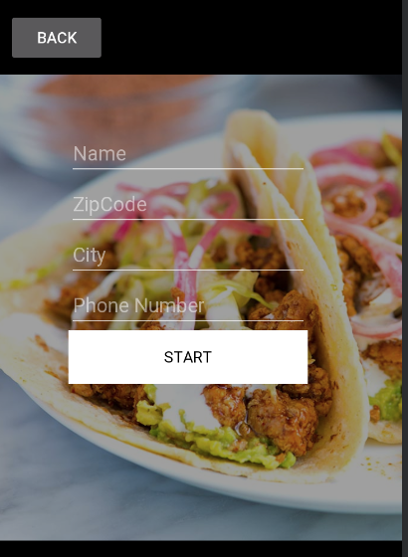Click the guacamole area of the photo
Screen dimensions: 408x557
220,446
